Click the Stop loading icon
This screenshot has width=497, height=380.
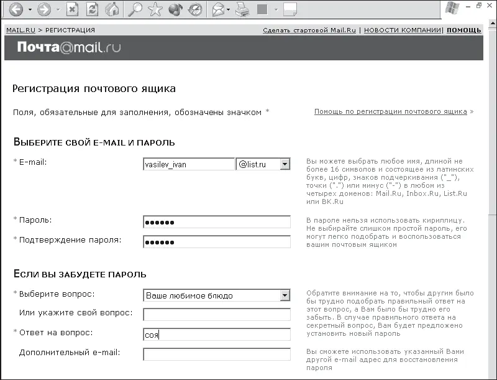[x=73, y=10]
